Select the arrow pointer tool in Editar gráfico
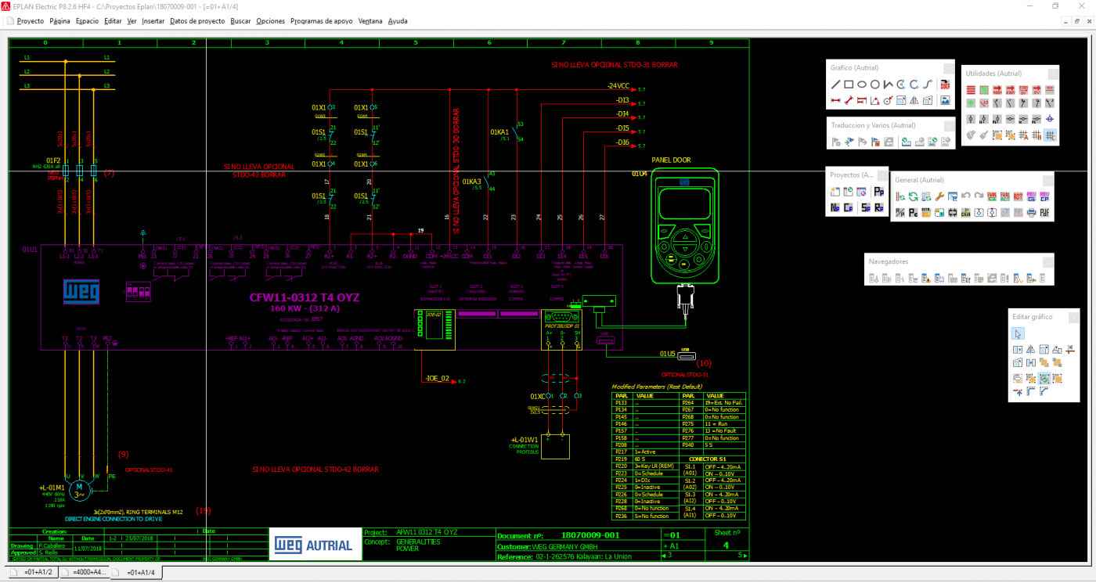 tap(1018, 334)
